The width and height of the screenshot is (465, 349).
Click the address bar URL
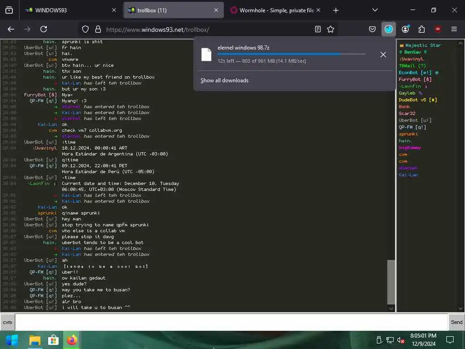pyautogui.click(x=158, y=30)
